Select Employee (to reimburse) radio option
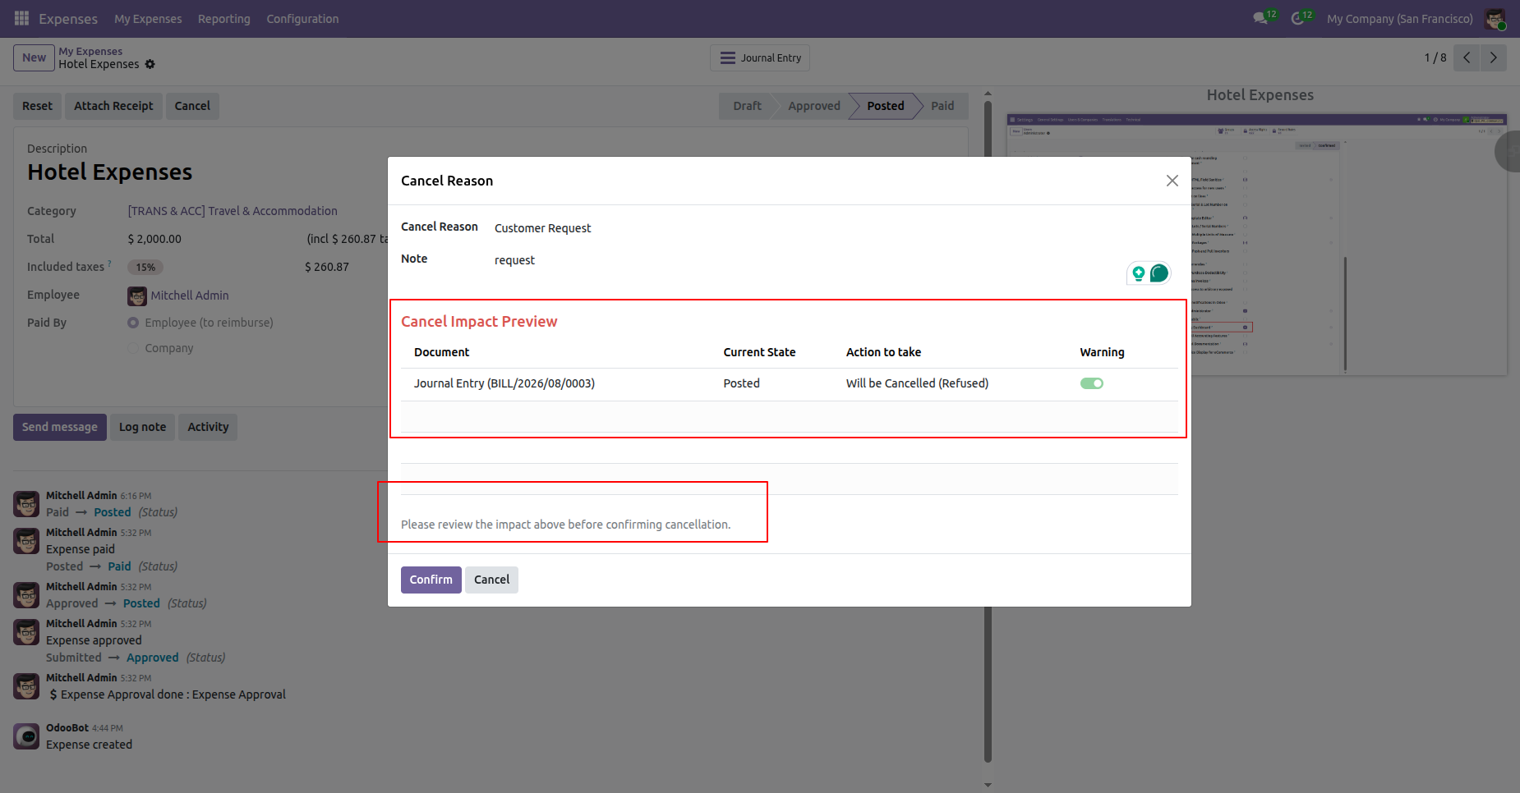The width and height of the screenshot is (1520, 793). (133, 323)
